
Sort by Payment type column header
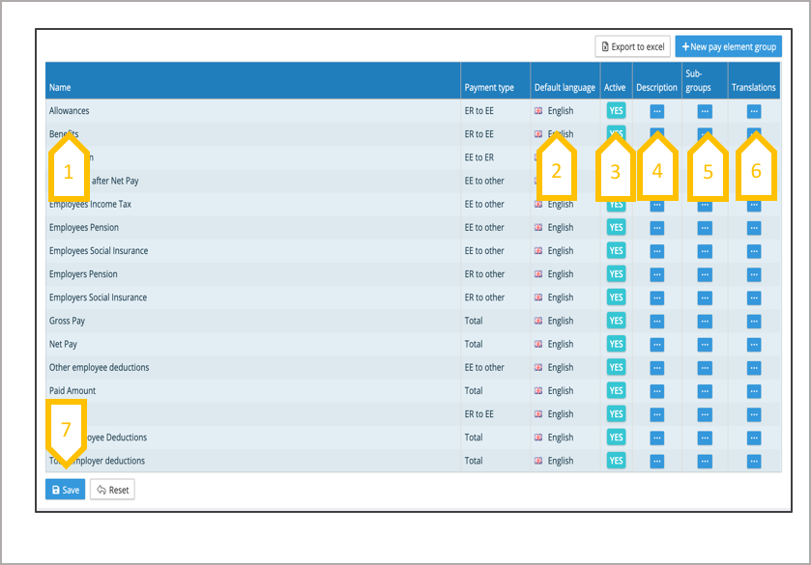point(488,88)
